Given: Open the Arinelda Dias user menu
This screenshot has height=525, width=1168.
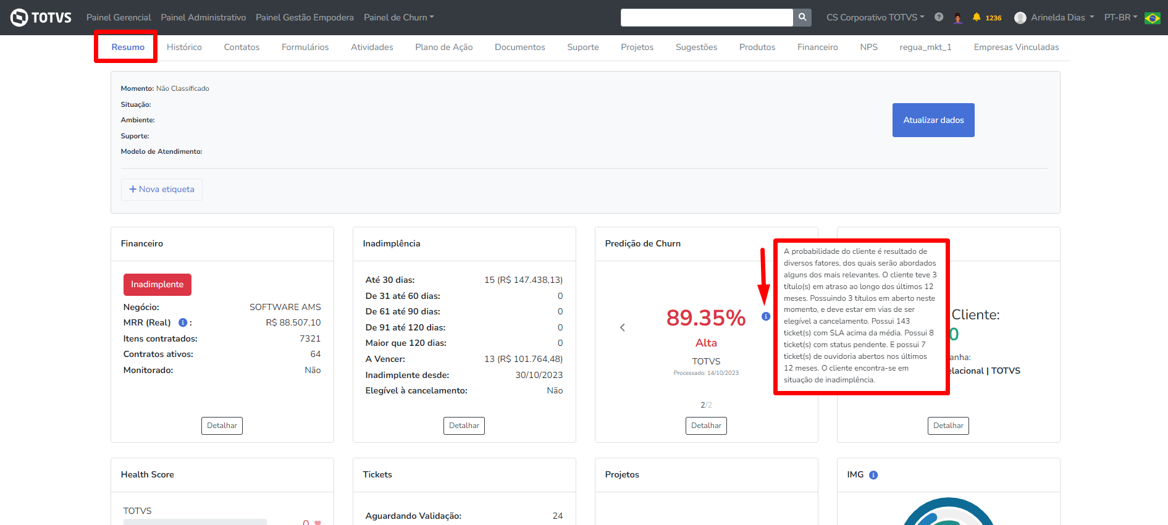Looking at the screenshot, I should point(1062,17).
